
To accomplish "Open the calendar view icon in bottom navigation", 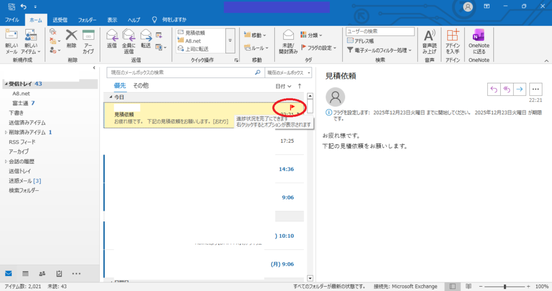I will [25, 273].
